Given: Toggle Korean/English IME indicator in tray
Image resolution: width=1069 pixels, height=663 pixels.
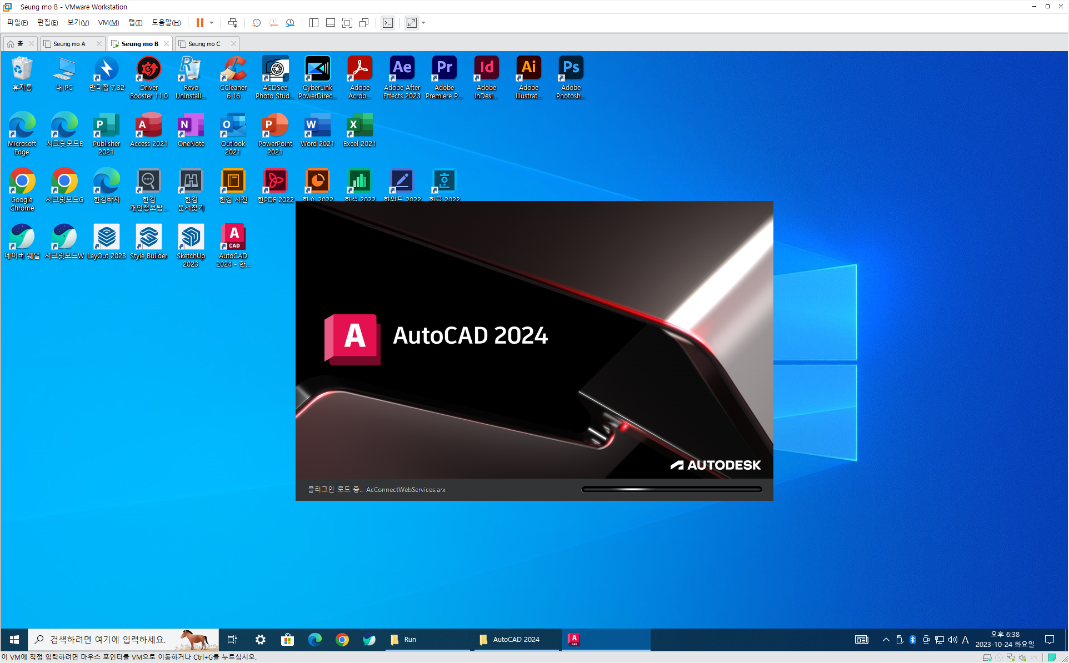Looking at the screenshot, I should (x=965, y=640).
